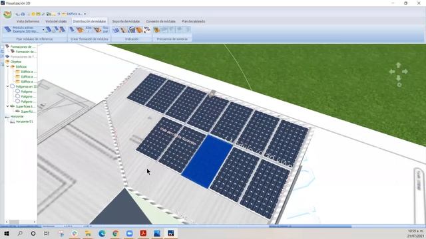Image resolution: width=426 pixels, height=239 pixels.
Task: Switch to Vista del objeto tab
Action: pos(56,21)
